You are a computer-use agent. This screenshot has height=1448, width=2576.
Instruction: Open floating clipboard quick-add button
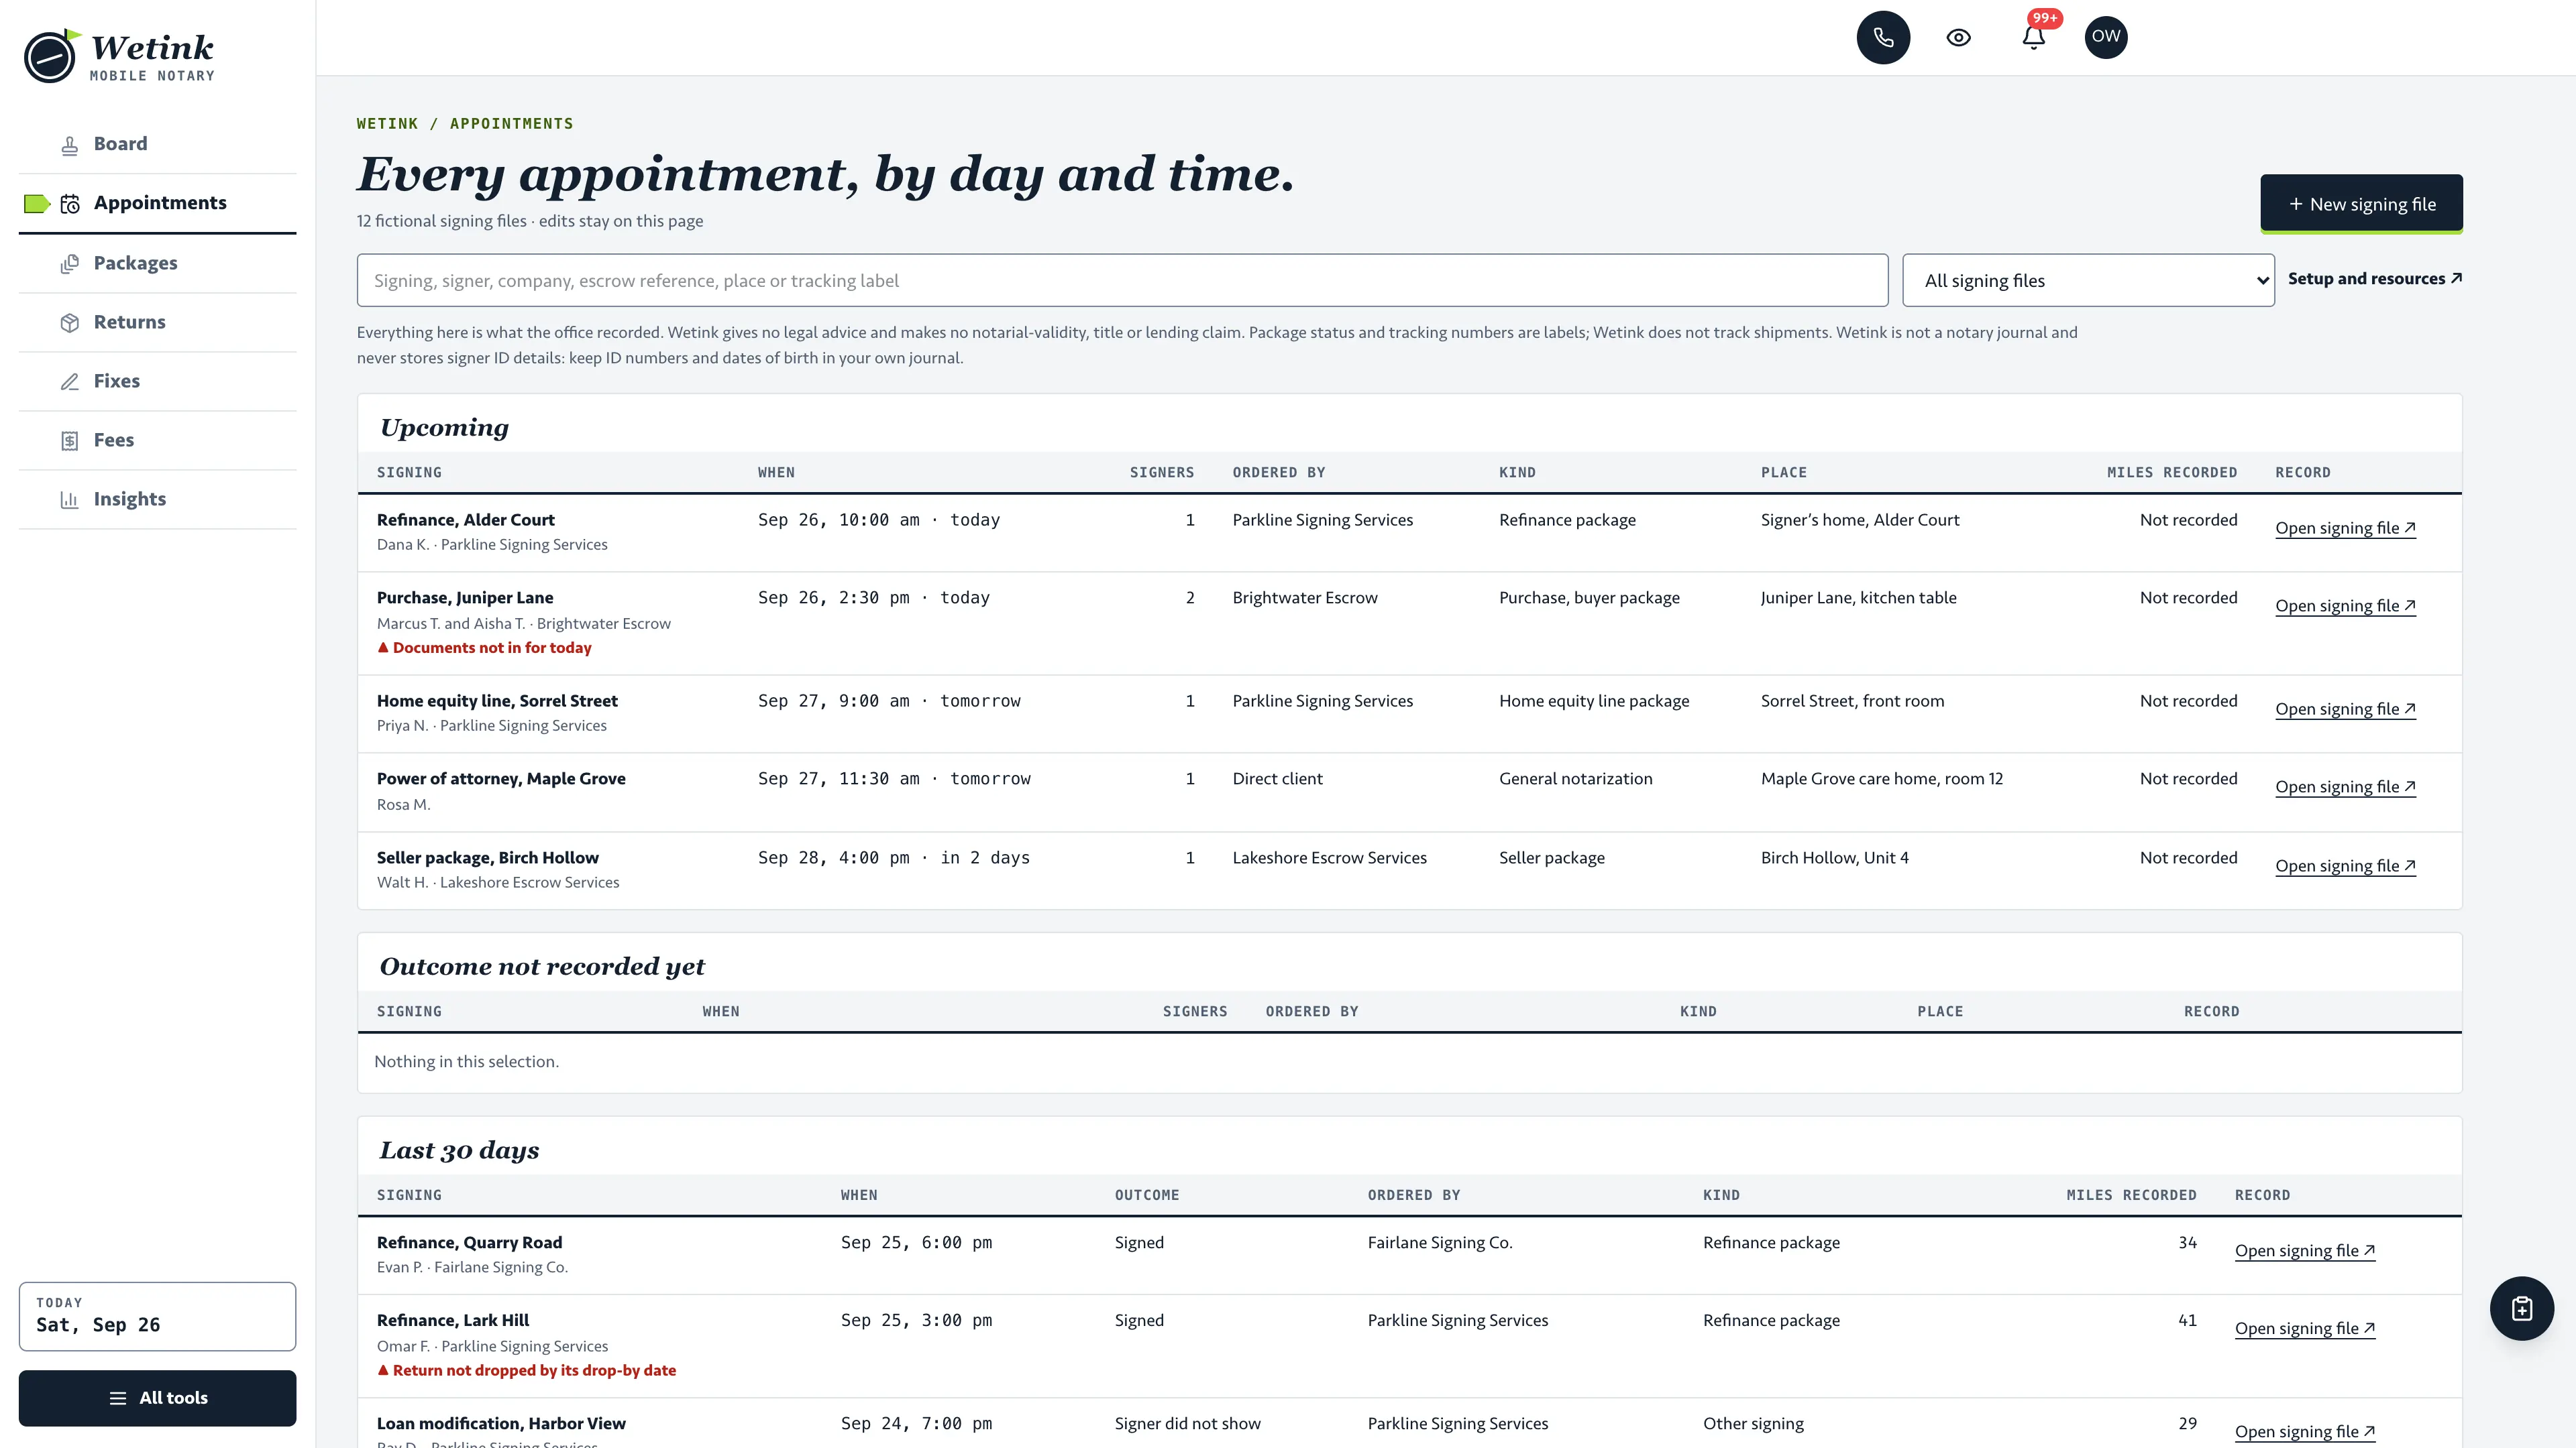click(2521, 1308)
